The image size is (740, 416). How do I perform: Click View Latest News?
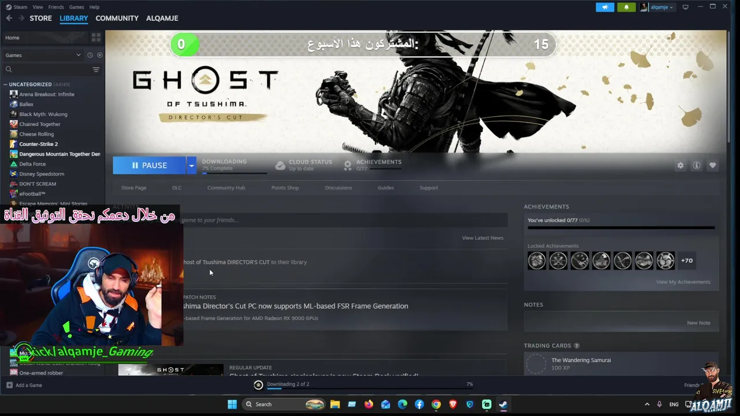[483, 238]
